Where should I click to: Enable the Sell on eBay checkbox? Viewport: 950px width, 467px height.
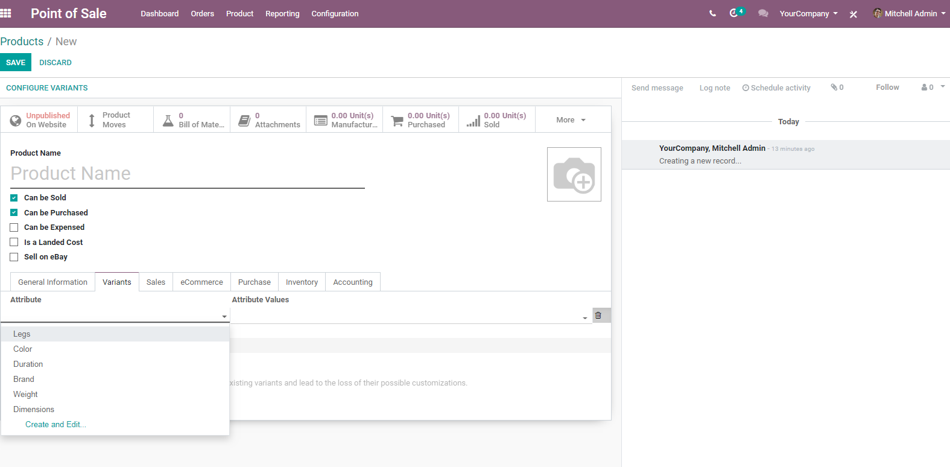[14, 257]
